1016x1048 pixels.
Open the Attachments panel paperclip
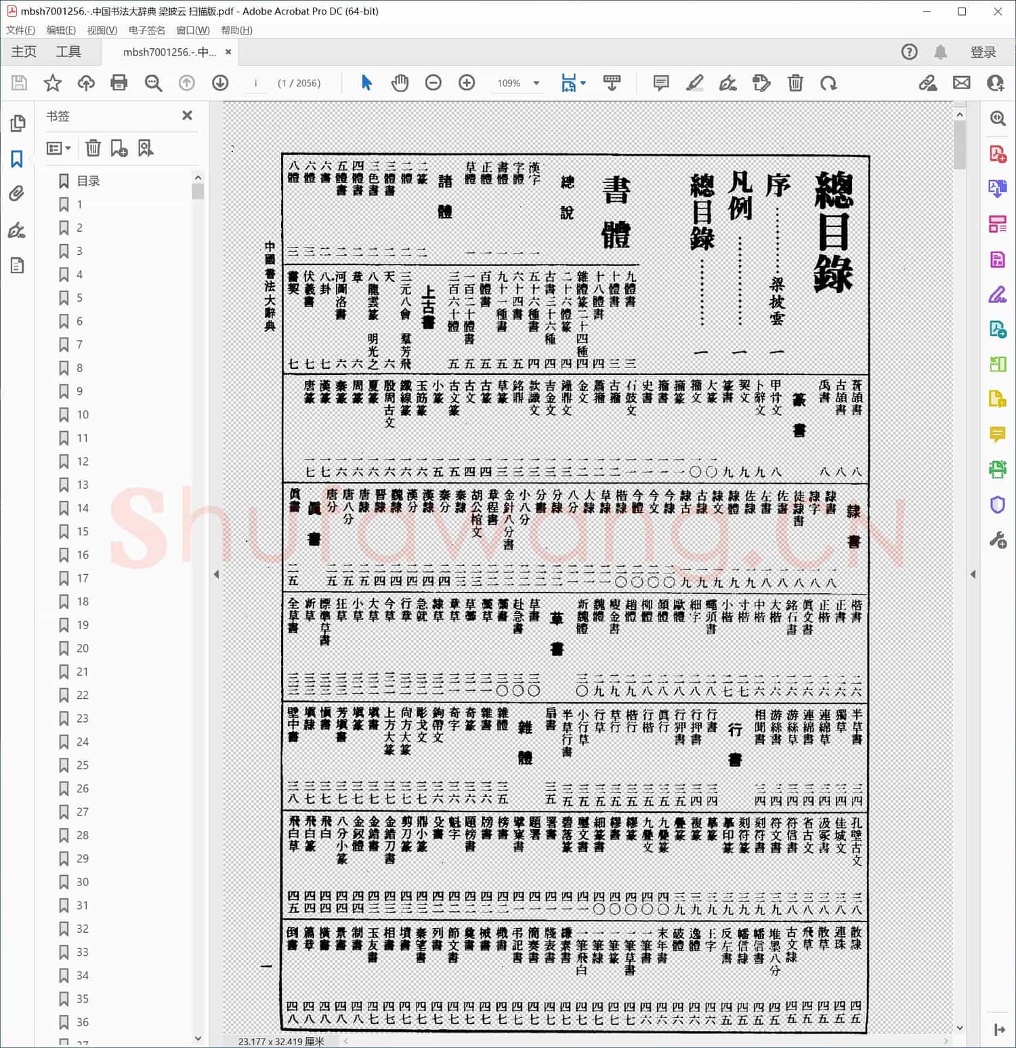pyautogui.click(x=17, y=195)
